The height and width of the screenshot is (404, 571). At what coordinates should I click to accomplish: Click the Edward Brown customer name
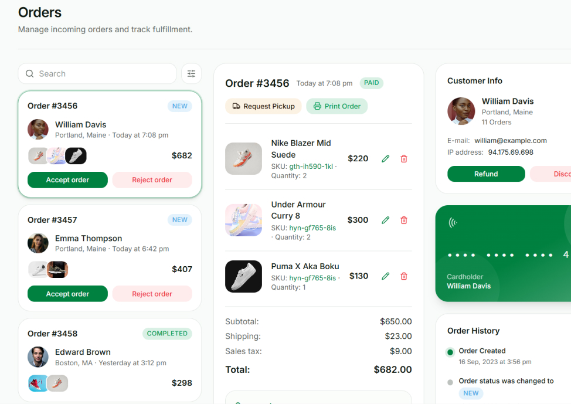83,352
